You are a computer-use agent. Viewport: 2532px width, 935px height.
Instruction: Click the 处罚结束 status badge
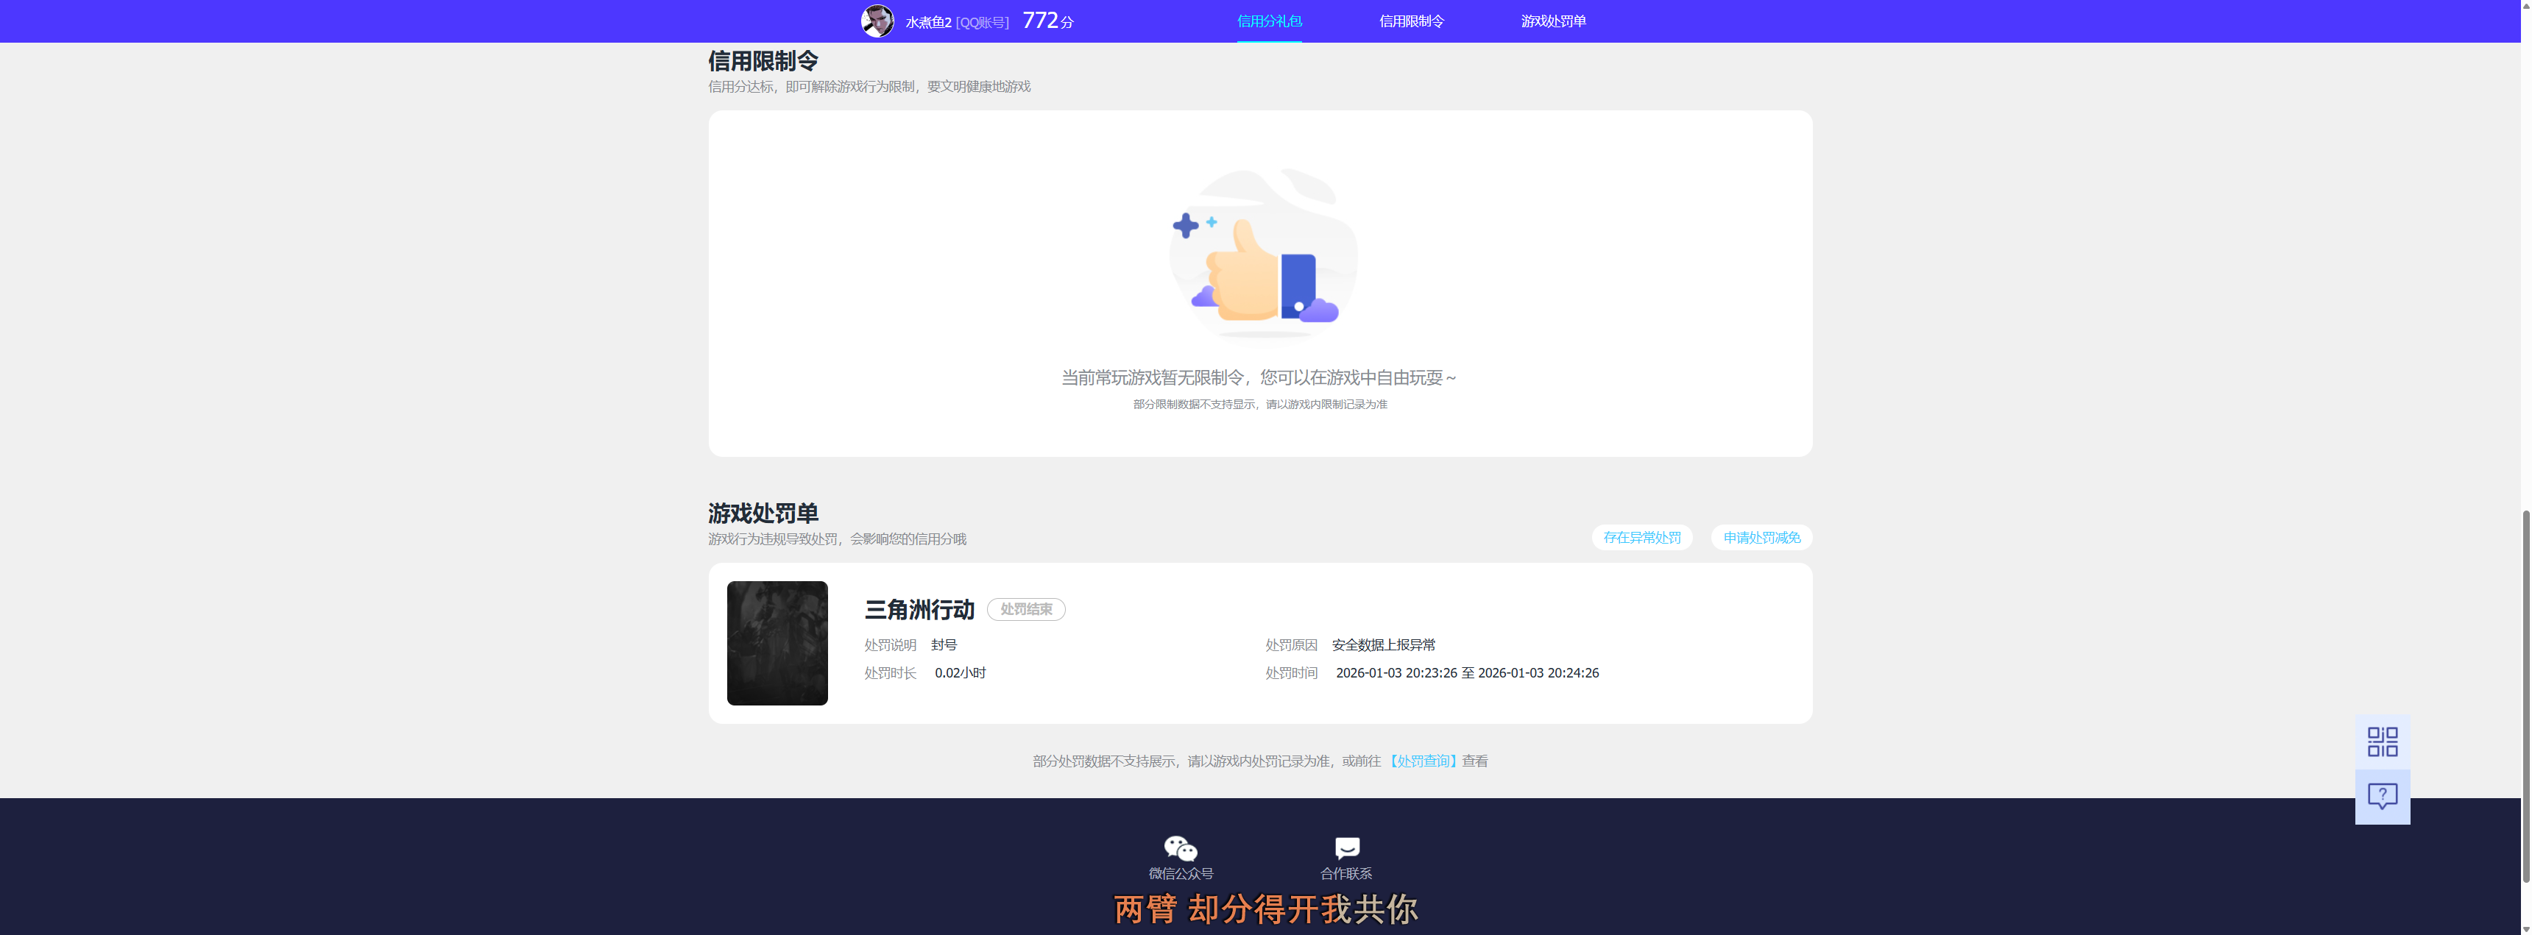[1026, 609]
